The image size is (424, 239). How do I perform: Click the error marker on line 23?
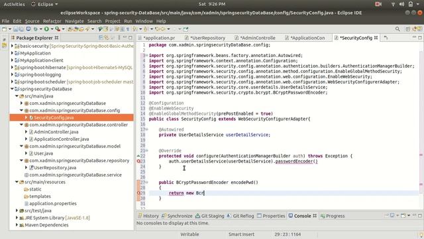coord(138,161)
